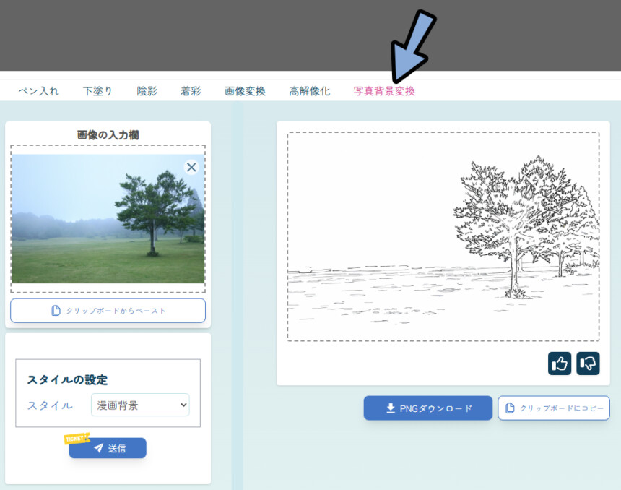Image resolution: width=621 pixels, height=490 pixels.
Task: Go to the 着彩 tab
Action: [x=191, y=91]
